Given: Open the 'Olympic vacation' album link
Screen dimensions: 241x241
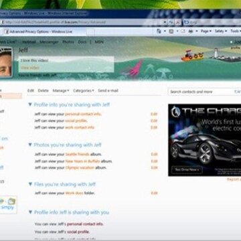Looking at the screenshot, I should coord(80,167).
